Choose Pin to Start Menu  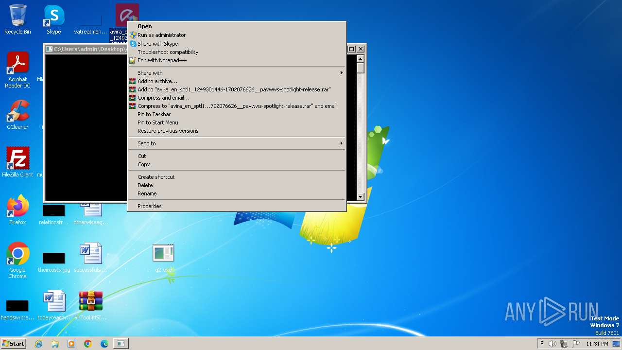tap(237, 122)
